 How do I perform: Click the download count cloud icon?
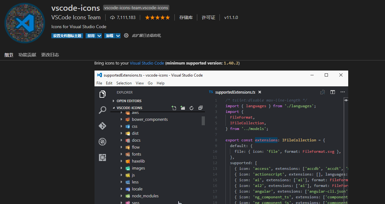pos(112,17)
